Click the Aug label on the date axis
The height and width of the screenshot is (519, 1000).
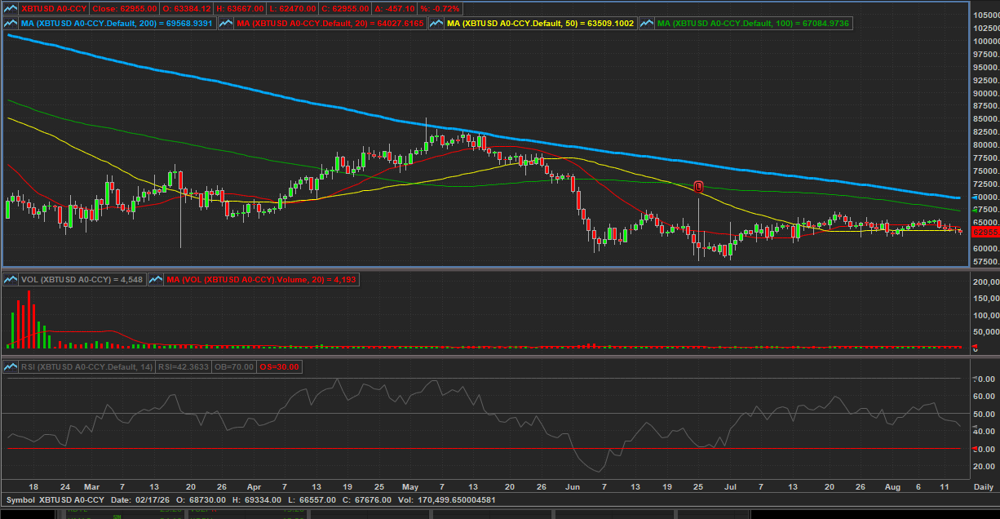(892, 486)
